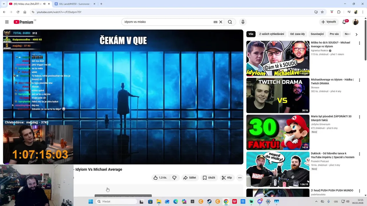
Task: Dislike the video
Action: 174,178
